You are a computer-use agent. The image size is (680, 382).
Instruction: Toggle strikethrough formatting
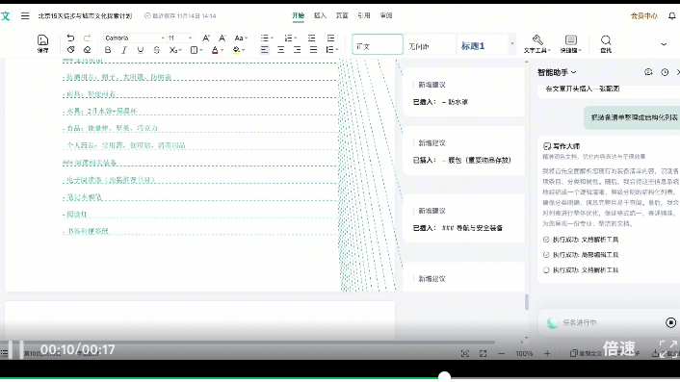[157, 50]
